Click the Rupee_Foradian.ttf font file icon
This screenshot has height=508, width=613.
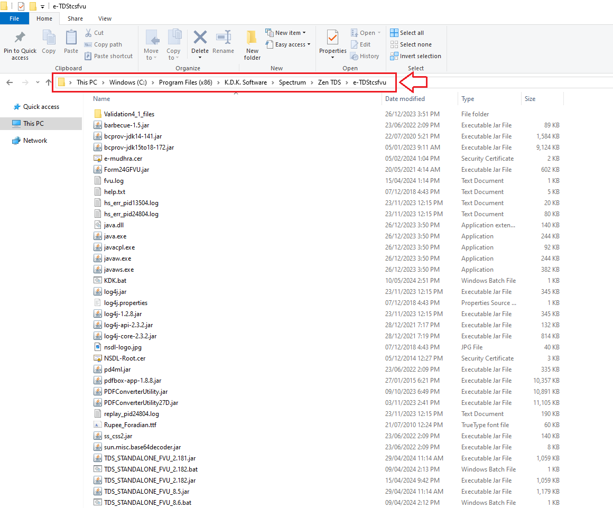[x=98, y=424]
